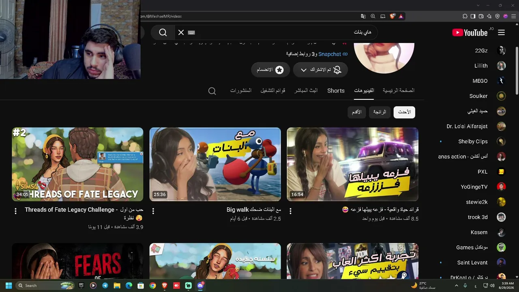Click the YoGingeTV channel avatar

point(502,187)
